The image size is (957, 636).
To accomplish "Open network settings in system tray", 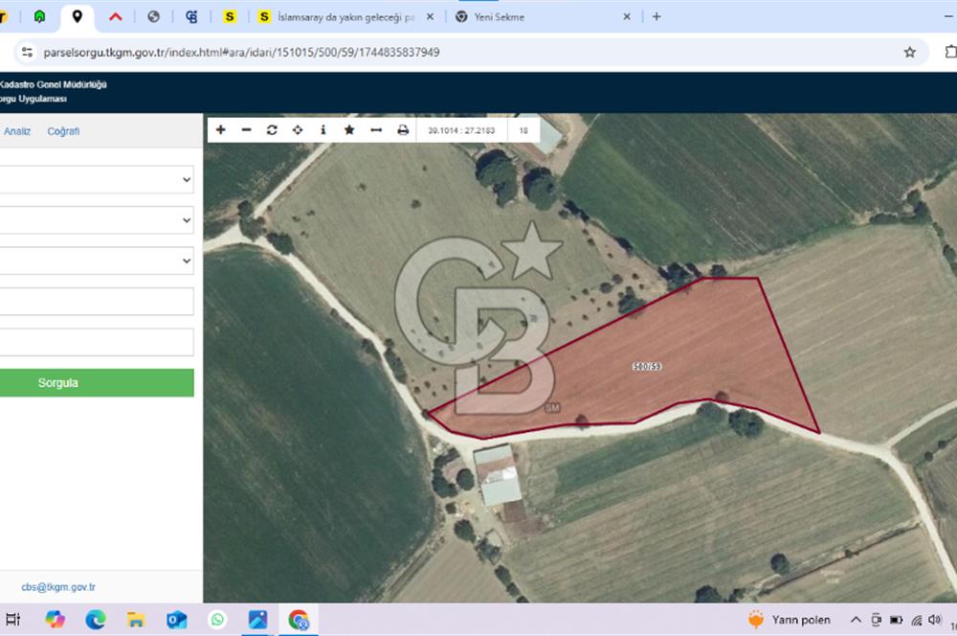I will point(917,620).
